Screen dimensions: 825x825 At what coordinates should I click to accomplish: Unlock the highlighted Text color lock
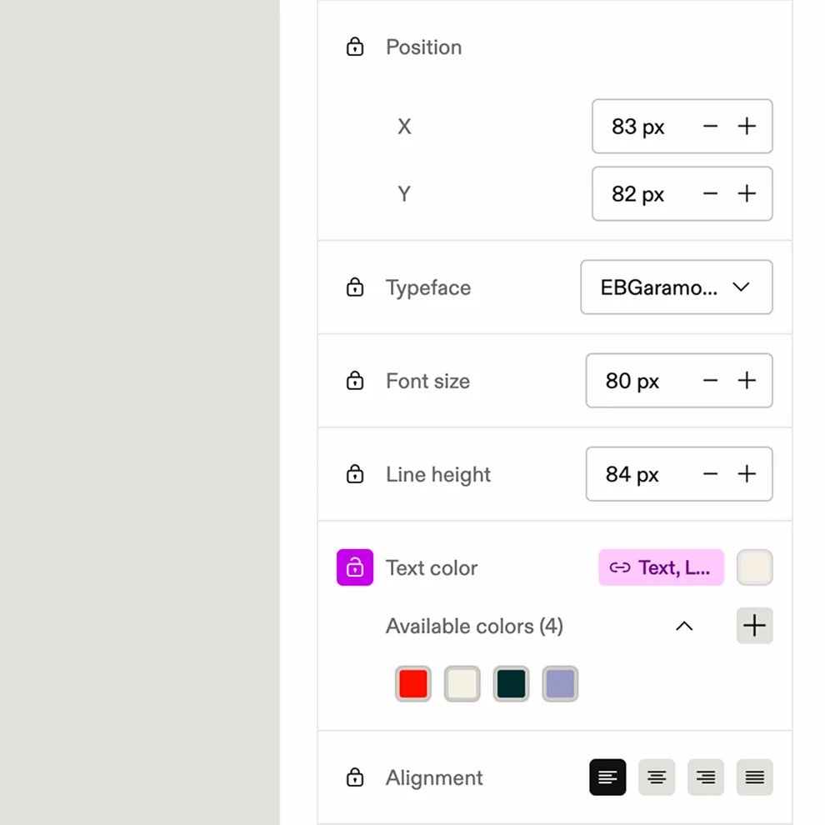click(355, 567)
